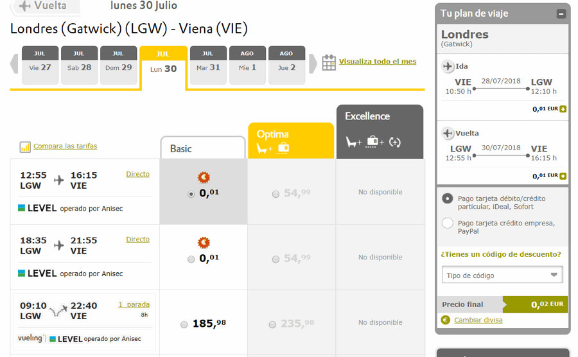
Task: Select Basic fare 0,01 for 12:55 flight
Action: click(x=191, y=194)
